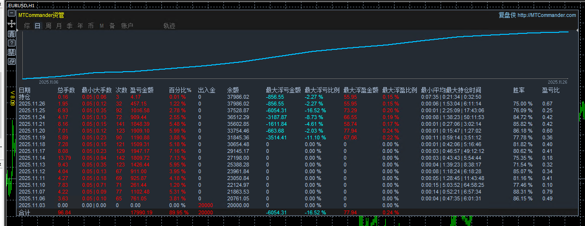The image size is (585, 226).
Task: Switch to the 年 yearly tab
Action: pyautogui.click(x=80, y=26)
